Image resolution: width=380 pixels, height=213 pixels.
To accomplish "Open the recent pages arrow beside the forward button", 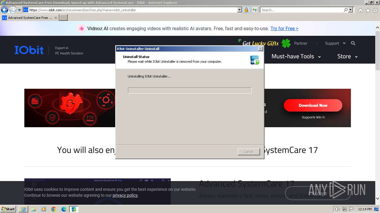I will (x=19, y=10).
